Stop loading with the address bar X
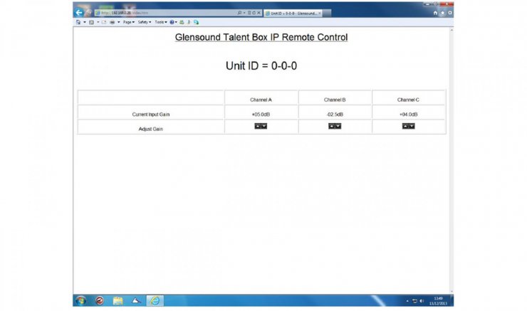 point(259,13)
